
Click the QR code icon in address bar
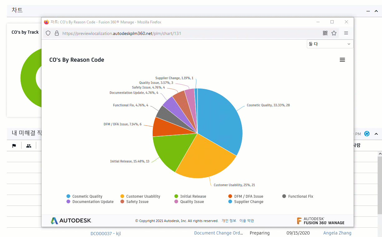(325, 33)
